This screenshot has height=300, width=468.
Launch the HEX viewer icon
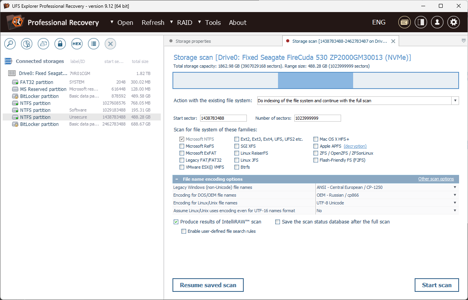[x=77, y=44]
